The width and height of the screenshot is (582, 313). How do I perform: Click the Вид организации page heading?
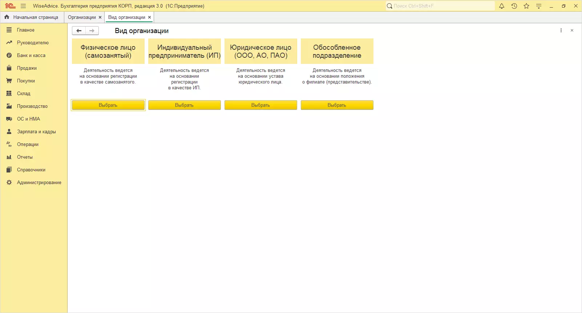142,31
